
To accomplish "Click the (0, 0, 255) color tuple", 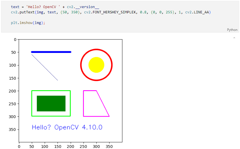I will point(162,12).
